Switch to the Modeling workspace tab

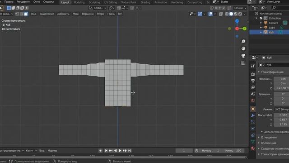coord(79,2)
